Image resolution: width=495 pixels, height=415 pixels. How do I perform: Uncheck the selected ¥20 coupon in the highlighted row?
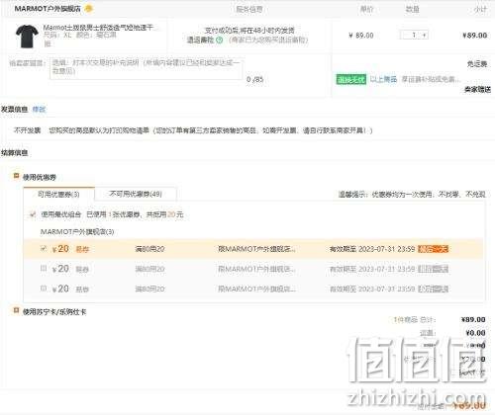tap(43, 249)
